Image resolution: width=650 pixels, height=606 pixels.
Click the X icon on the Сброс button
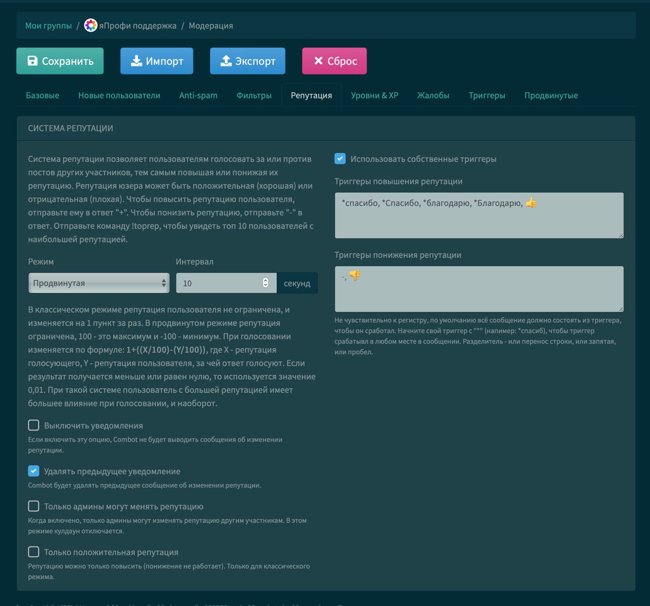(318, 61)
